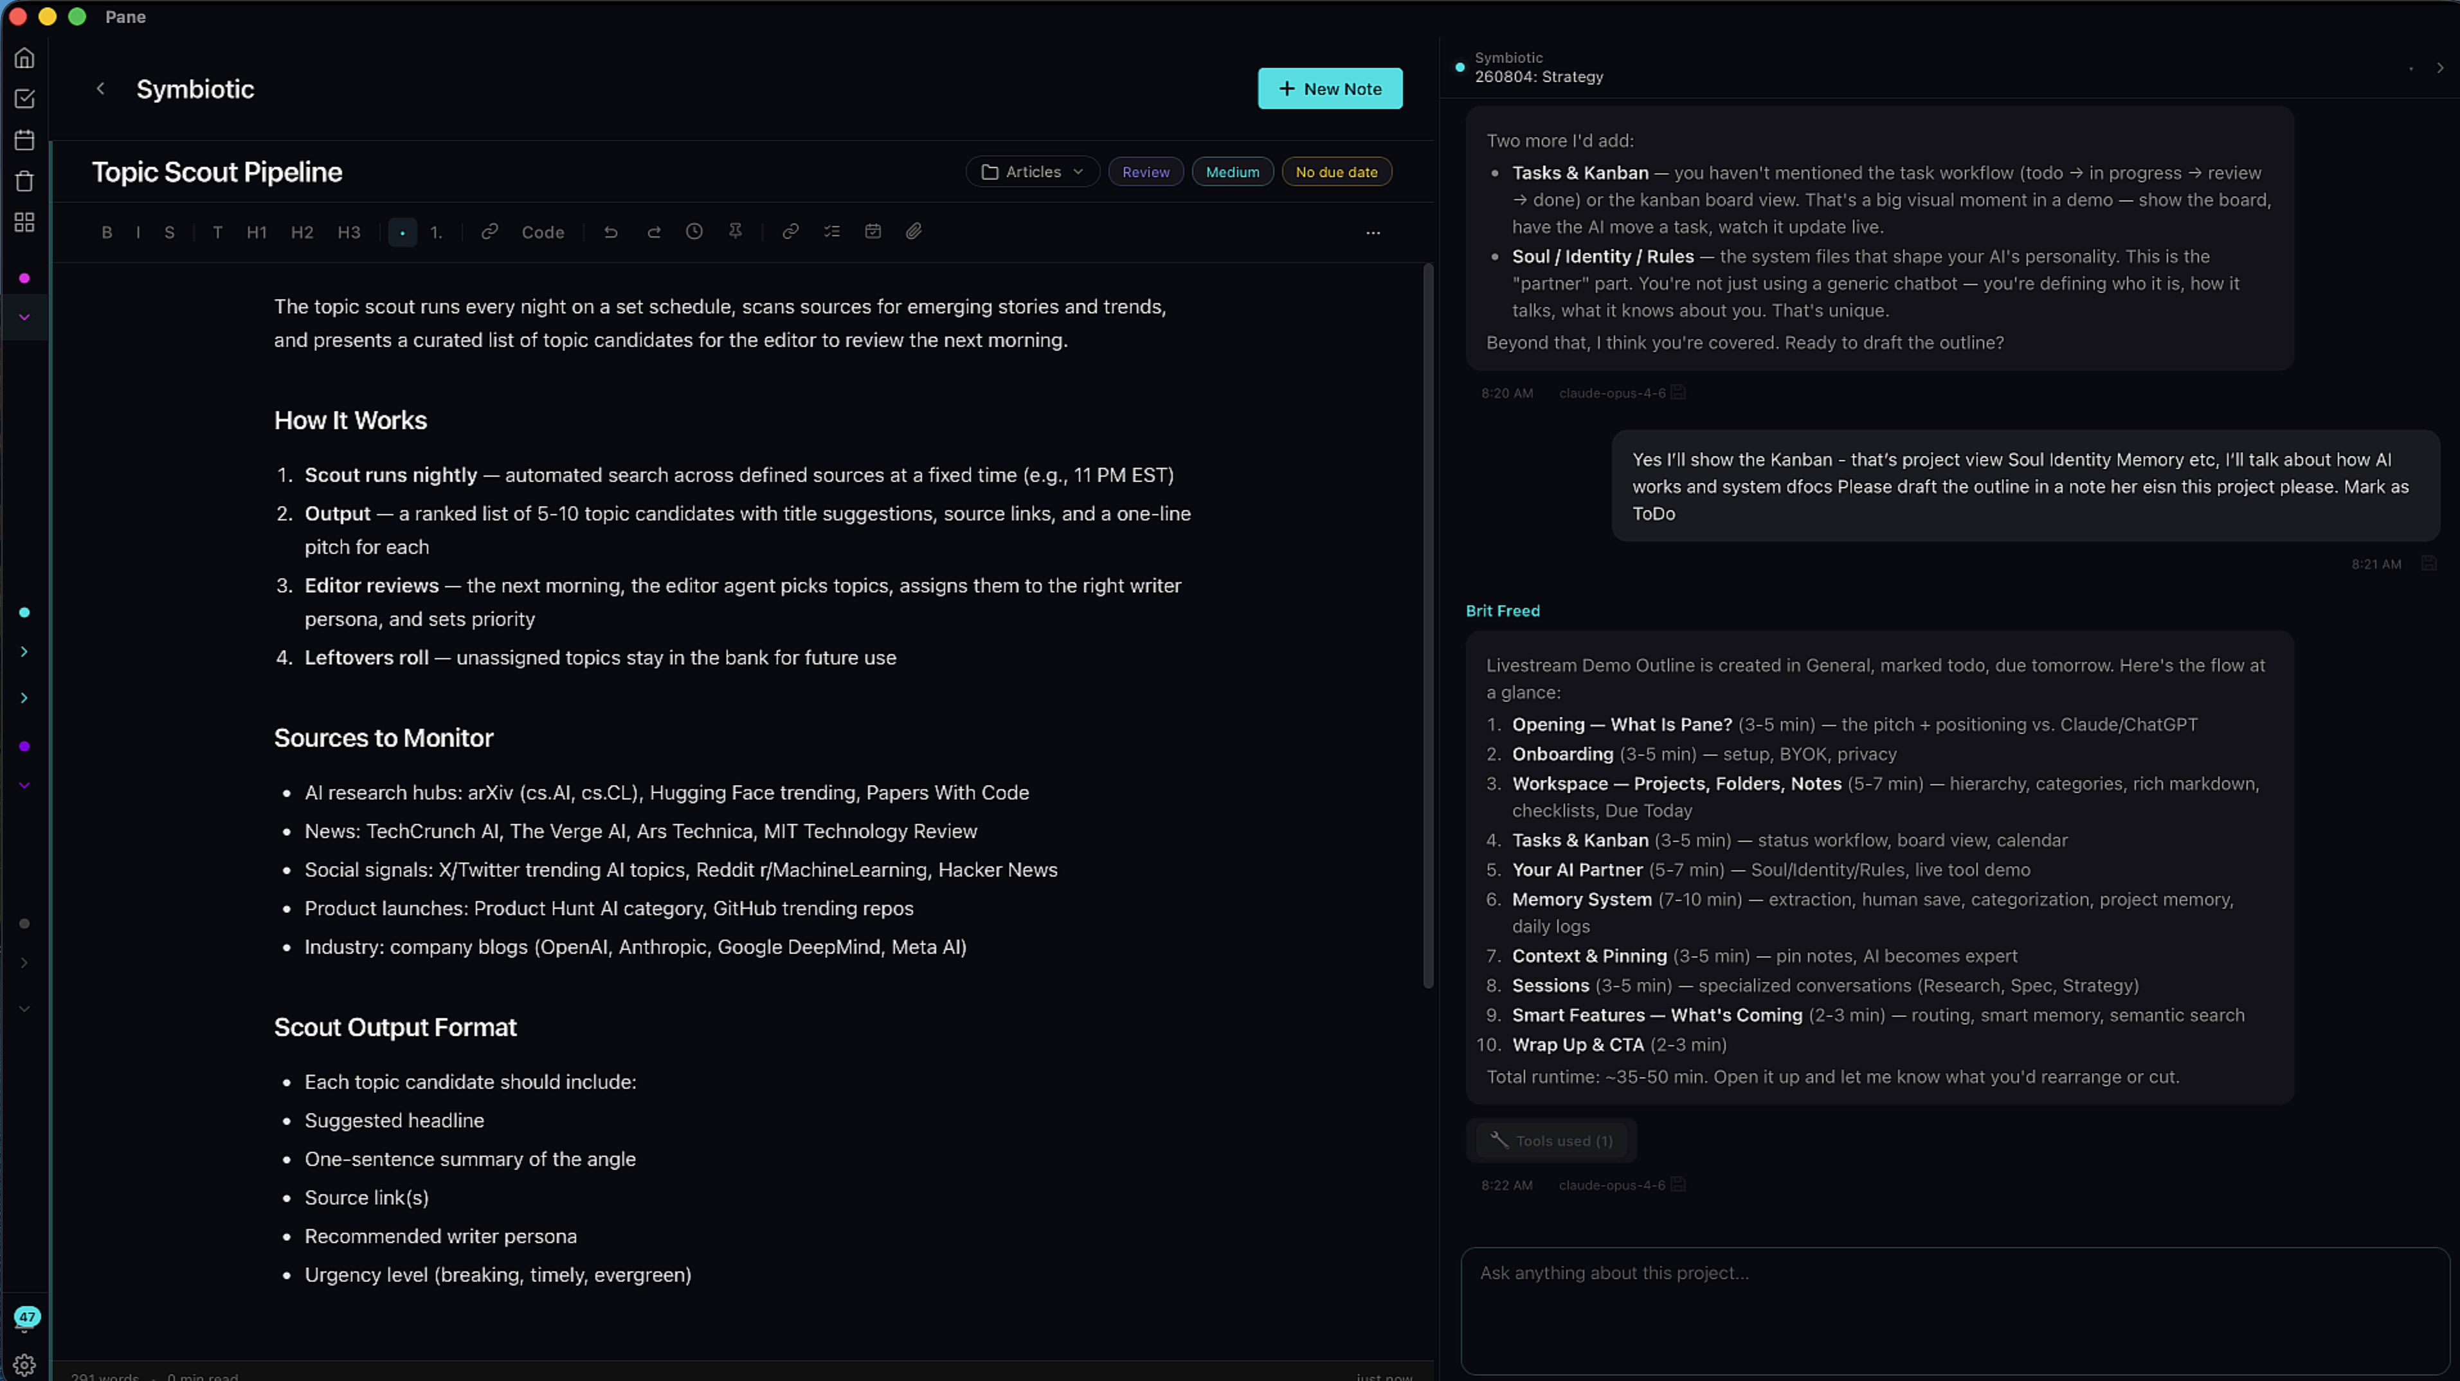2460x1381 pixels.
Task: Change the Medium priority tag
Action: click(1232, 172)
